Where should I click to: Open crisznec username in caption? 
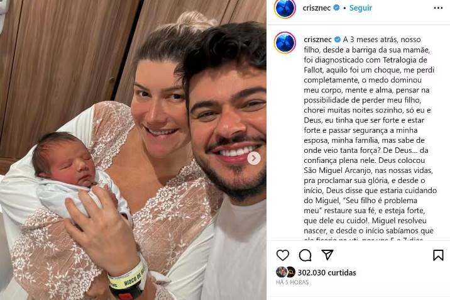317,40
